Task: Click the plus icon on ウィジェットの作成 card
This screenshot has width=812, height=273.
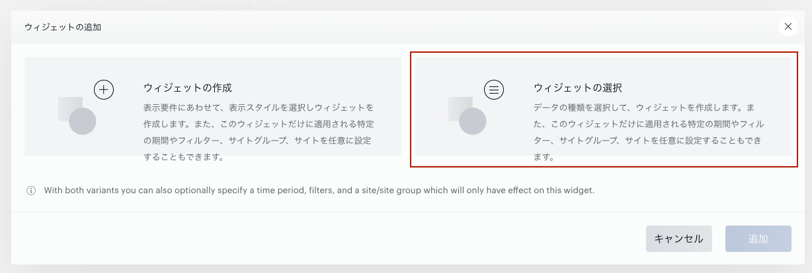Action: [x=104, y=89]
